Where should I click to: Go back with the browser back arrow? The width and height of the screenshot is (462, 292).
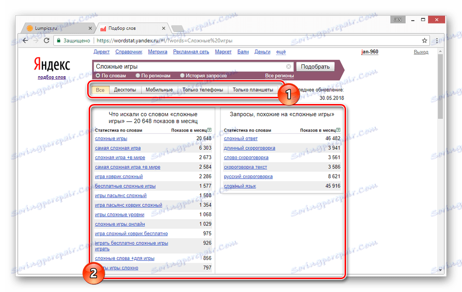tap(25, 41)
